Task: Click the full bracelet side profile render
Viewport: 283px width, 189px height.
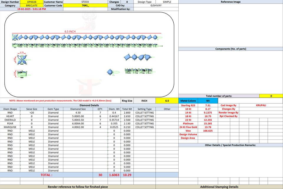Action: coord(87,45)
